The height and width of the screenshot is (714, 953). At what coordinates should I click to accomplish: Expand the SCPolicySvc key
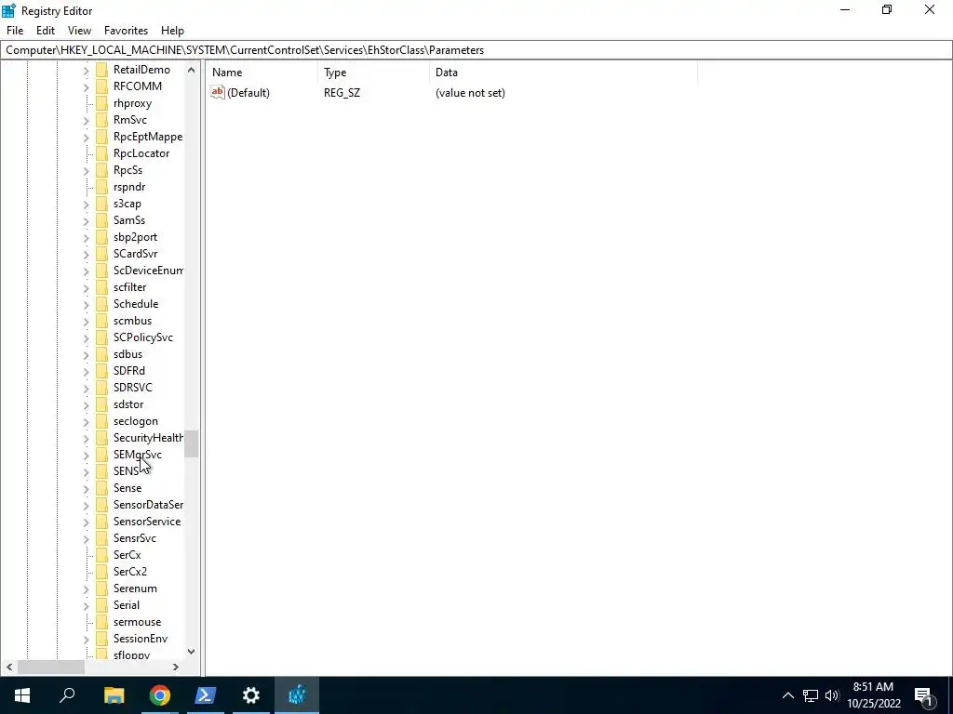pyautogui.click(x=86, y=337)
